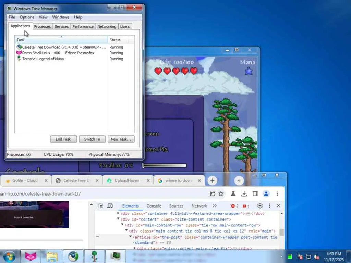Collapse the main-content-row div node
This screenshot has height=263, width=351.
122,225
